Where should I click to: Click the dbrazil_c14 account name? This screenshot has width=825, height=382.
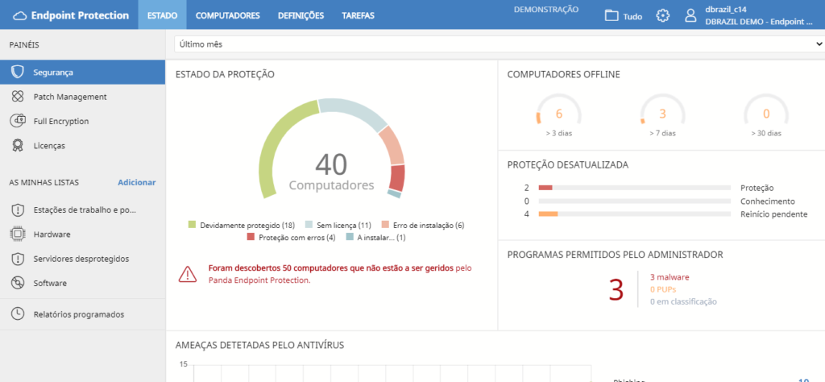coord(726,10)
